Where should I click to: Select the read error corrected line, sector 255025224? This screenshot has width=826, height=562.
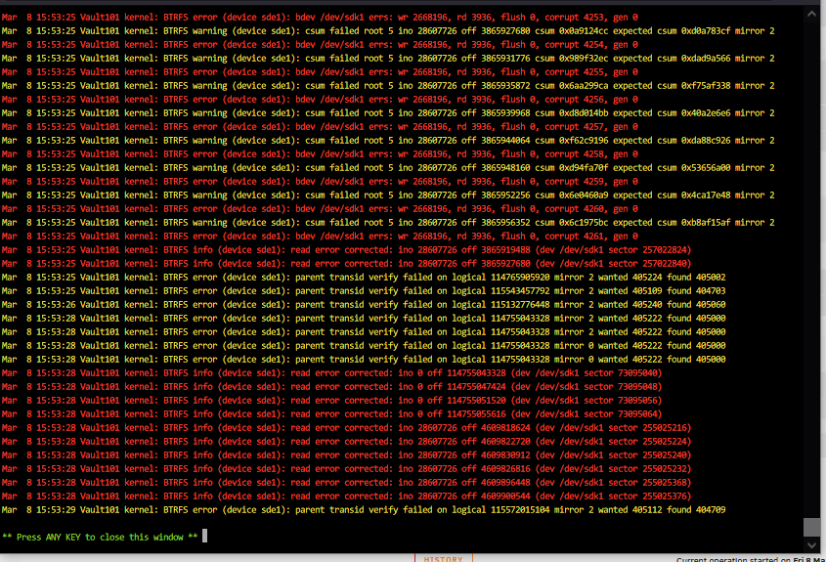pos(346,442)
